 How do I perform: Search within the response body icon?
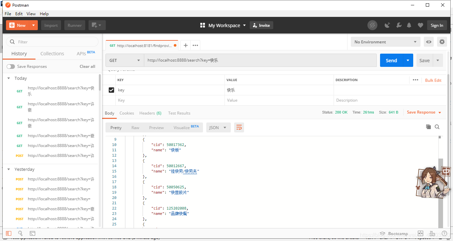coord(437,127)
